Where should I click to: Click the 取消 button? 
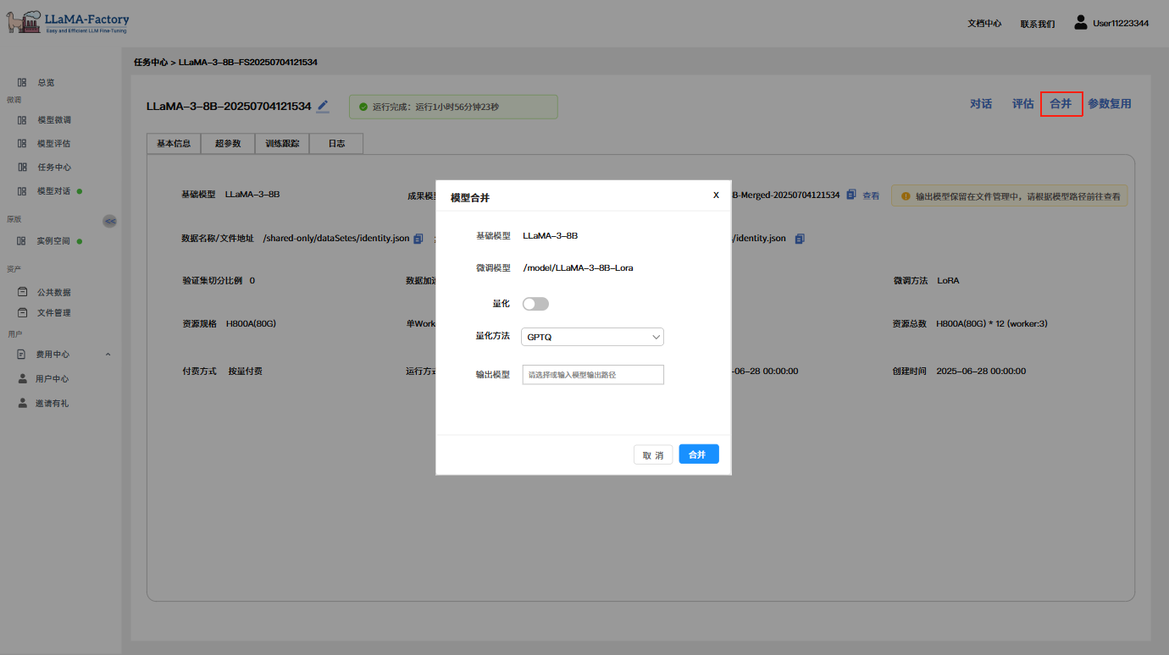coord(653,454)
